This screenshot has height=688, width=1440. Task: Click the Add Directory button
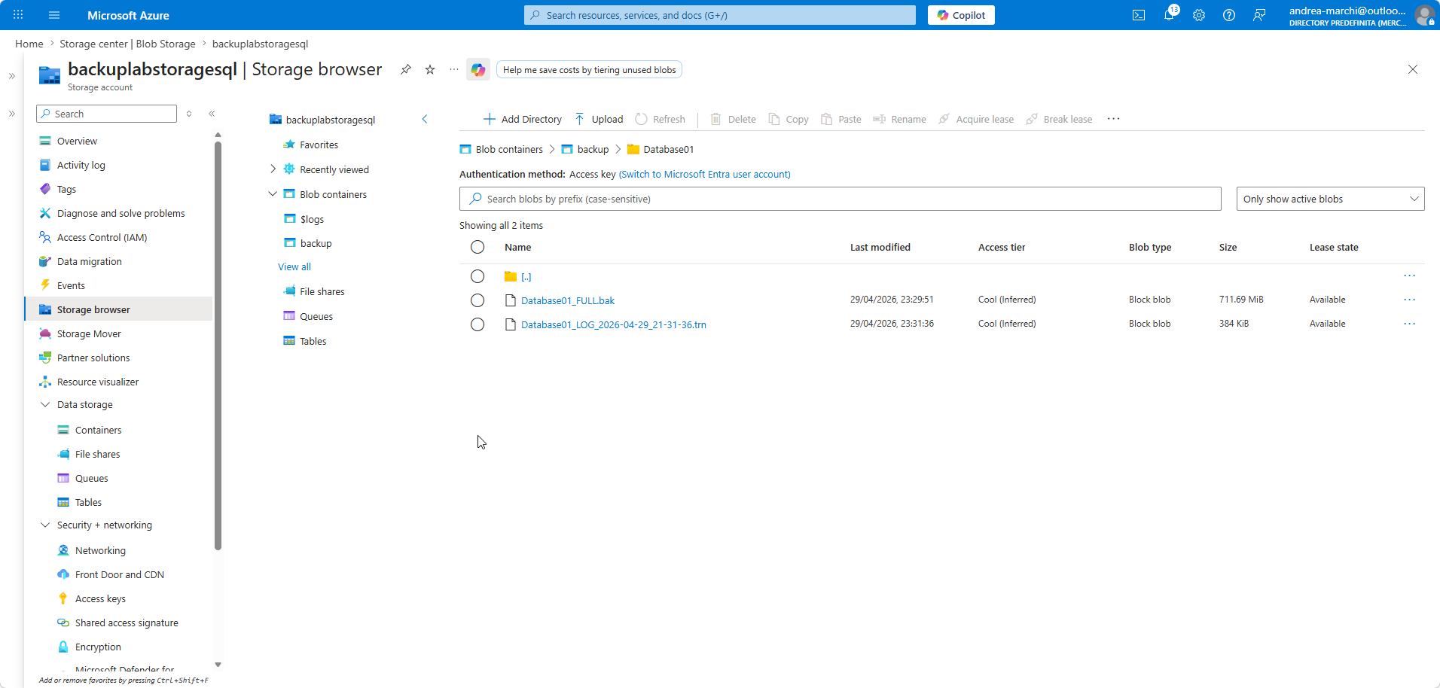pyautogui.click(x=523, y=119)
